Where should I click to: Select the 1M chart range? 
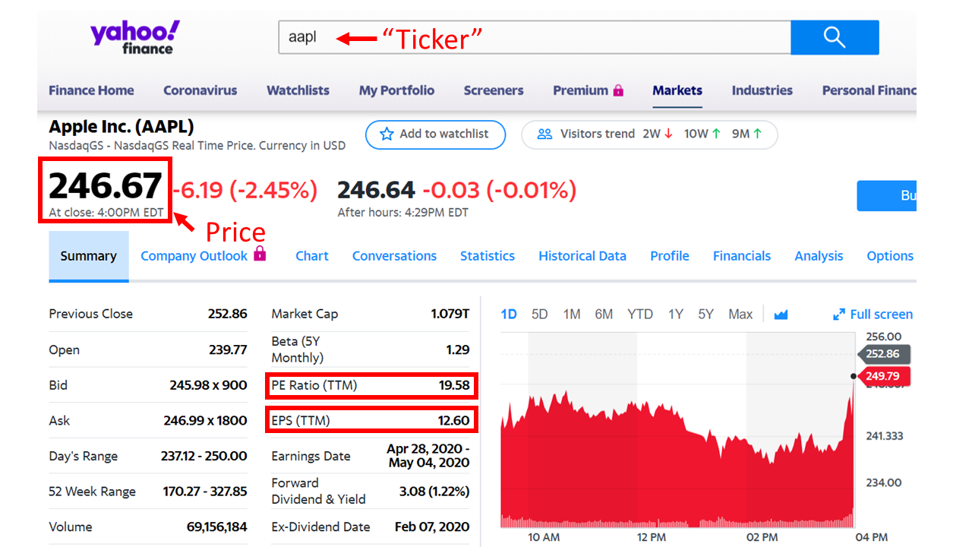point(572,315)
